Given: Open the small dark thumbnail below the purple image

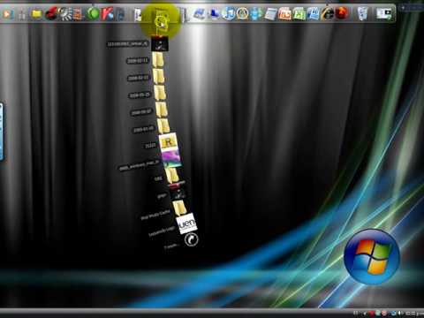Looking at the screenshot, I should 178,192.
